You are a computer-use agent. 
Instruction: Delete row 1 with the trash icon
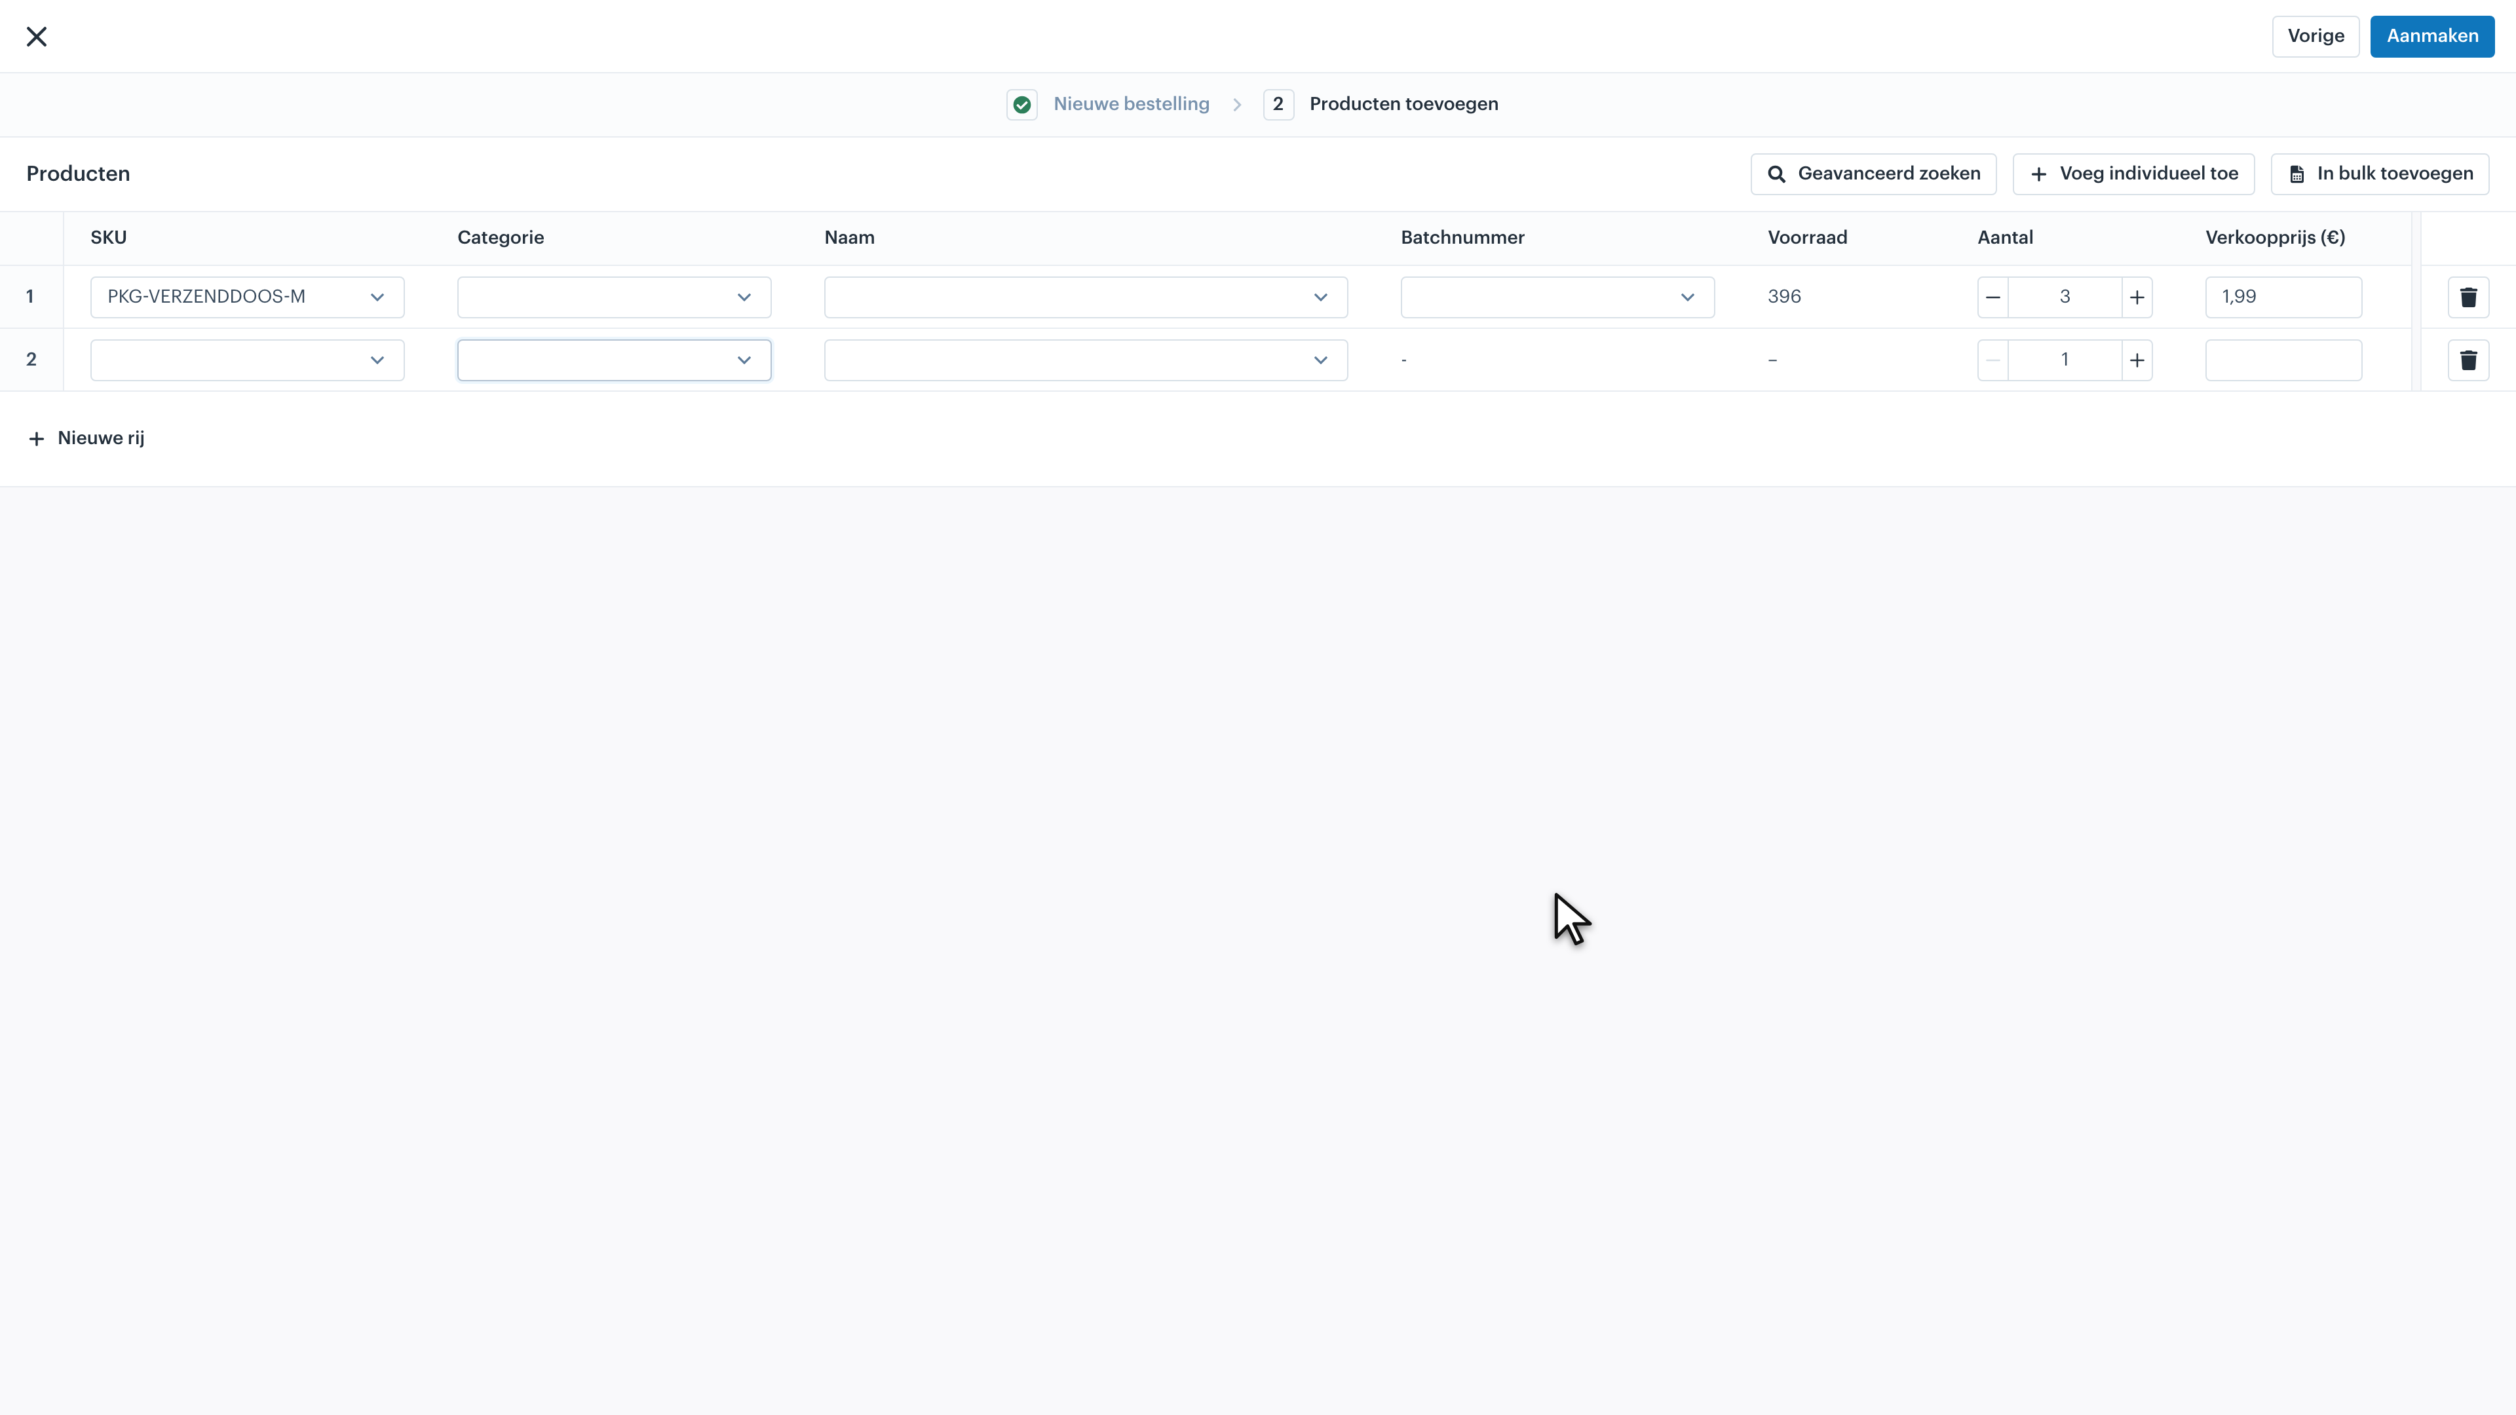click(x=2468, y=297)
